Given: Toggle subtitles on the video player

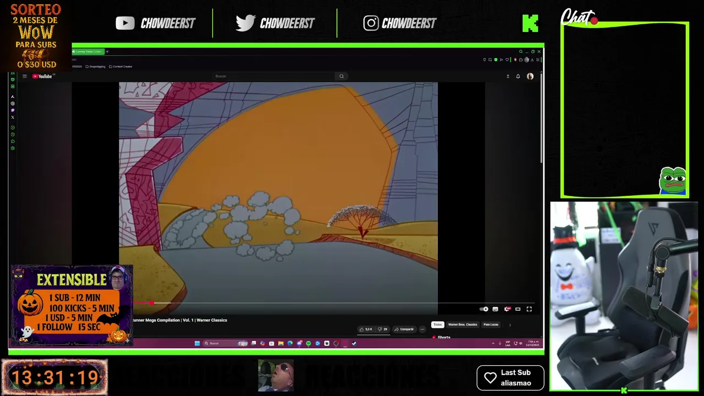Looking at the screenshot, I should pyautogui.click(x=495, y=309).
